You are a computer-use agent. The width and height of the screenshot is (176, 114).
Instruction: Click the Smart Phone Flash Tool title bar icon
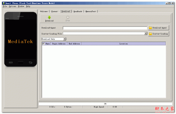pos(4,3)
